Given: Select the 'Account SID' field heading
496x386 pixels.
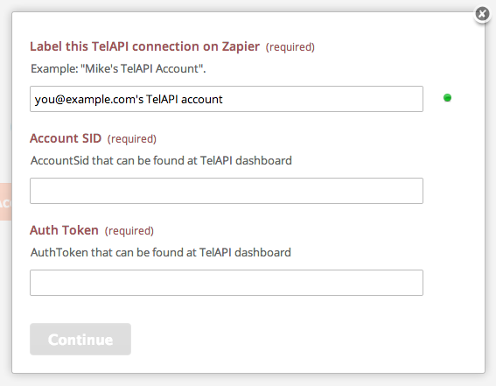Looking at the screenshot, I should 66,138.
